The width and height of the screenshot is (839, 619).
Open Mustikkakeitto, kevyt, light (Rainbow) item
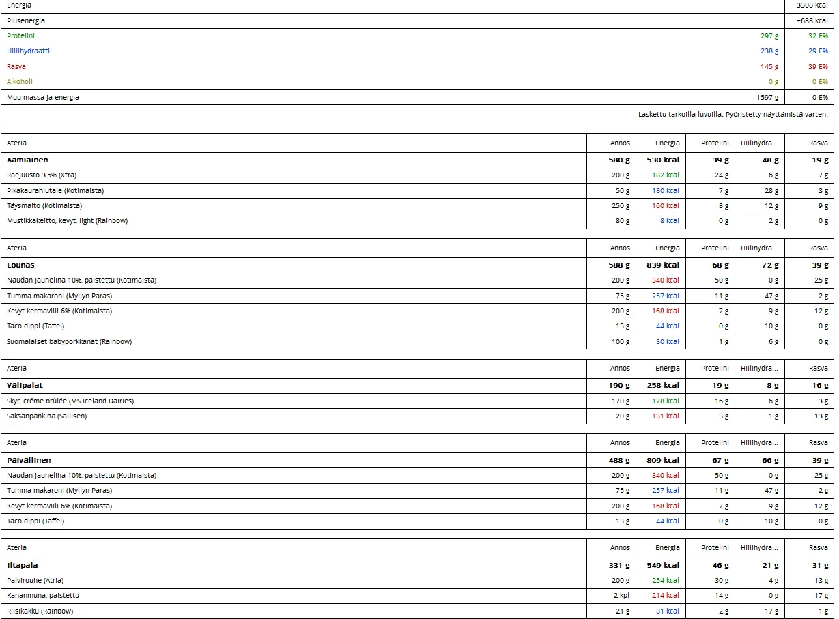tap(67, 221)
